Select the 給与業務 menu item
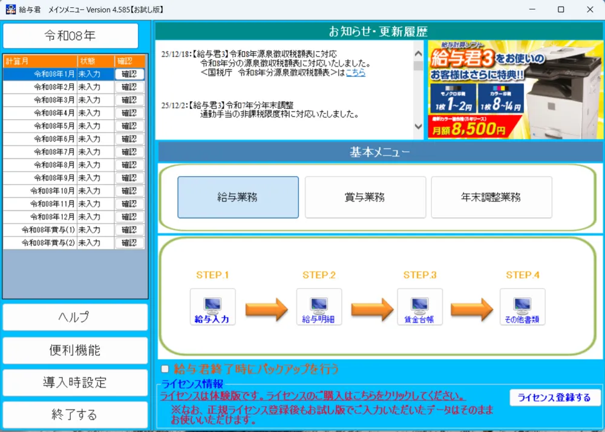Image resolution: width=605 pixels, height=432 pixels. pos(238,197)
